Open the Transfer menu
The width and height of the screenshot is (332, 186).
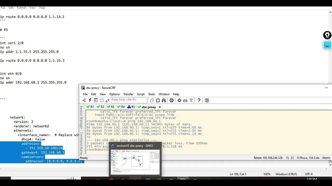pos(128,94)
